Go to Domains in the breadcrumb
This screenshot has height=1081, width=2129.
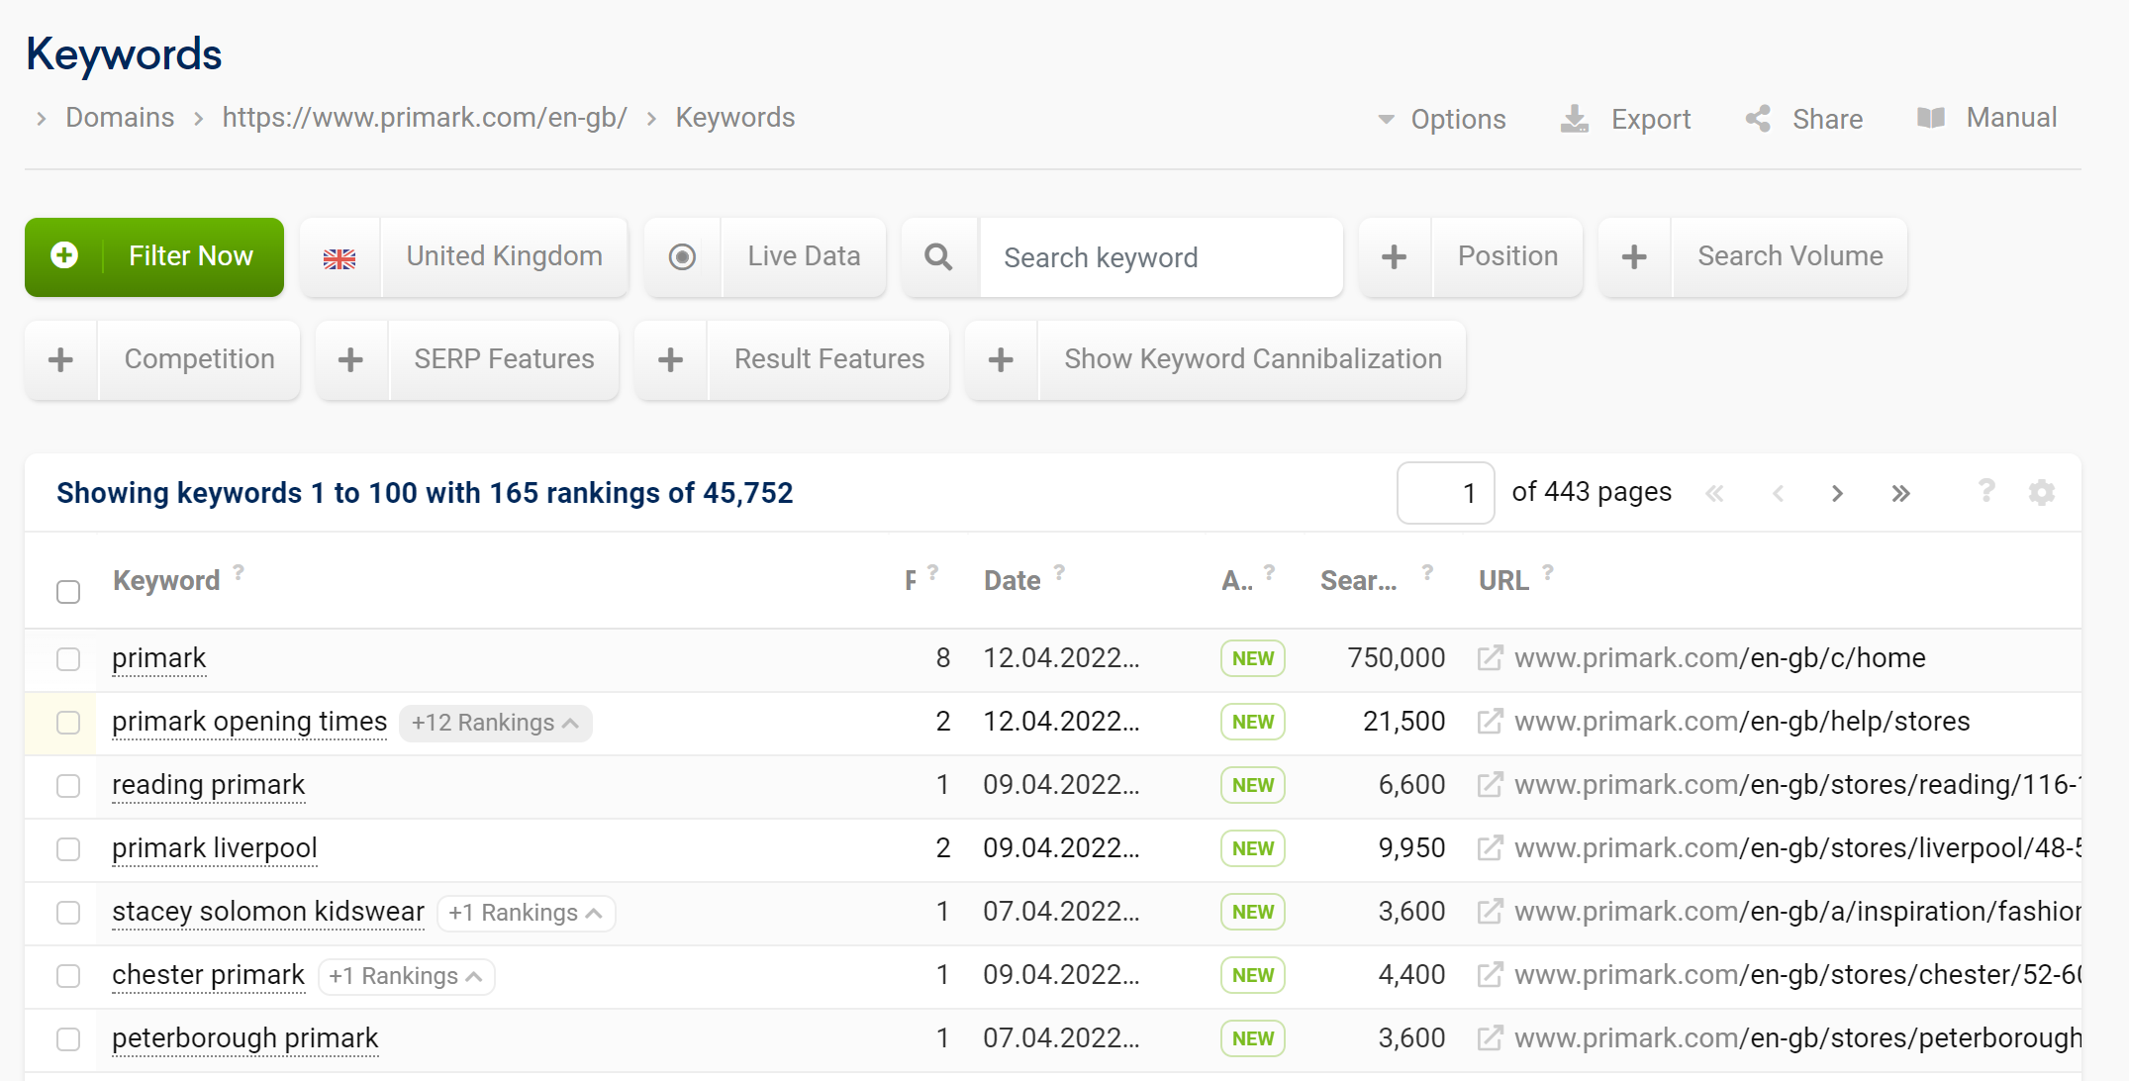[x=120, y=118]
